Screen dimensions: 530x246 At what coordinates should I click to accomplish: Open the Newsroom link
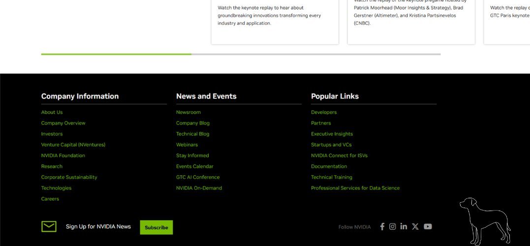(x=188, y=112)
